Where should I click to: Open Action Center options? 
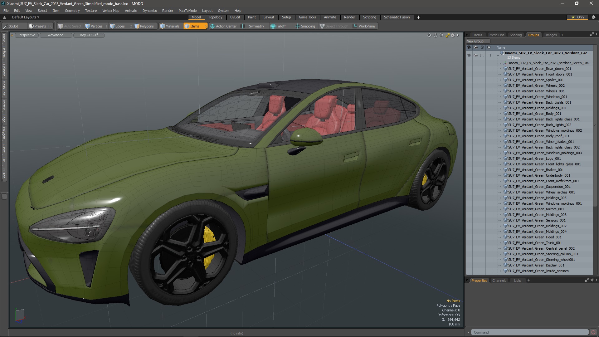pos(223,26)
